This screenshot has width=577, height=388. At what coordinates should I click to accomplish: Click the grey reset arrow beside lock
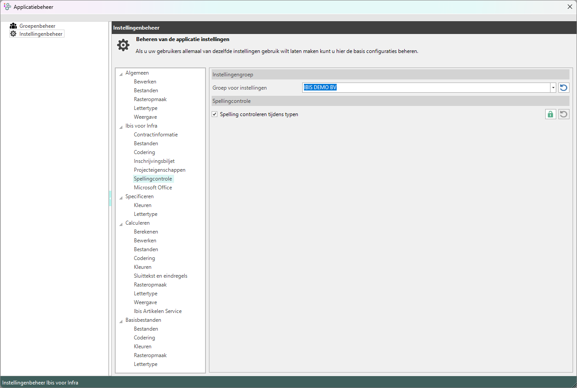tap(564, 114)
